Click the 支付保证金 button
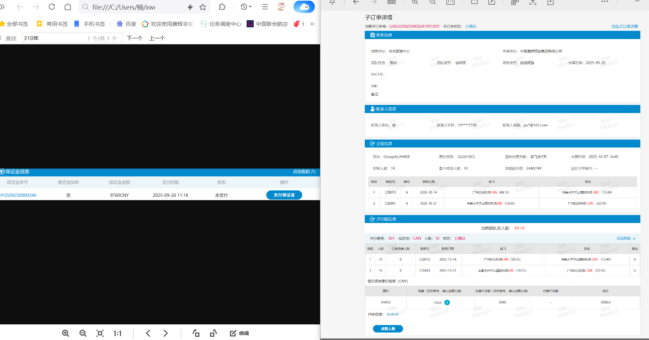 point(284,195)
